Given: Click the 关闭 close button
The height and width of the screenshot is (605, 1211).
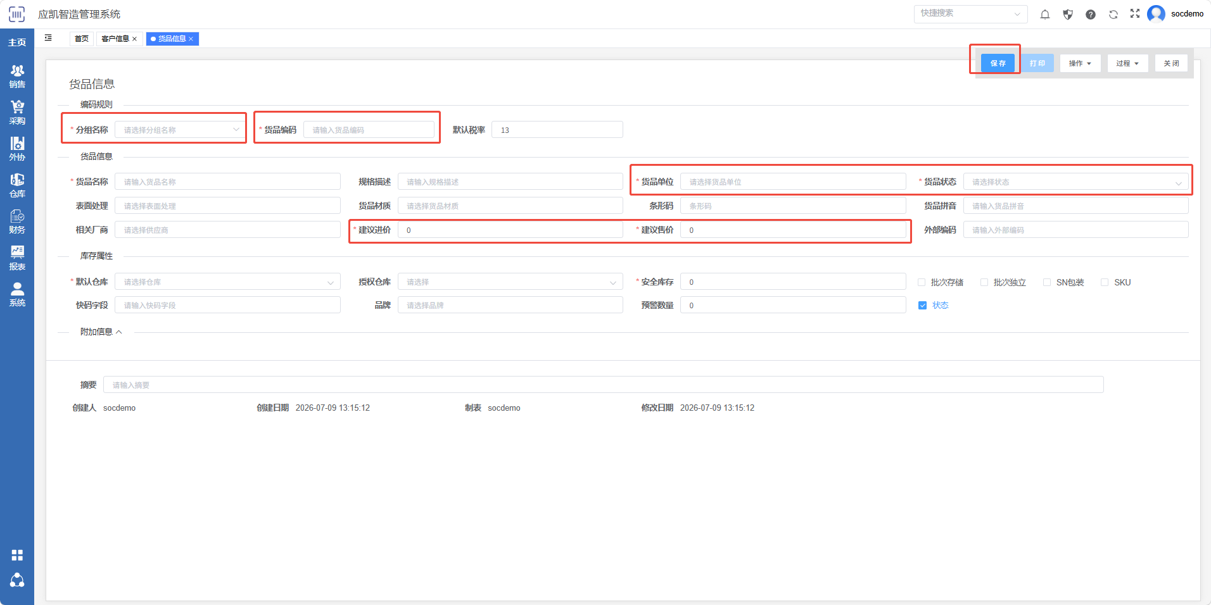Looking at the screenshot, I should [x=1171, y=63].
